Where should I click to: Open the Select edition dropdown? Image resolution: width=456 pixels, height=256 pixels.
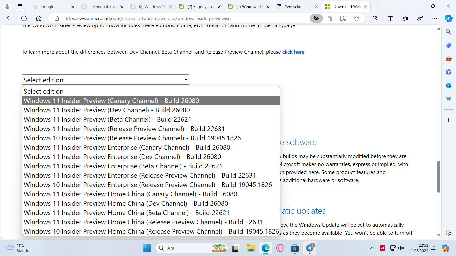pyautogui.click(x=105, y=80)
